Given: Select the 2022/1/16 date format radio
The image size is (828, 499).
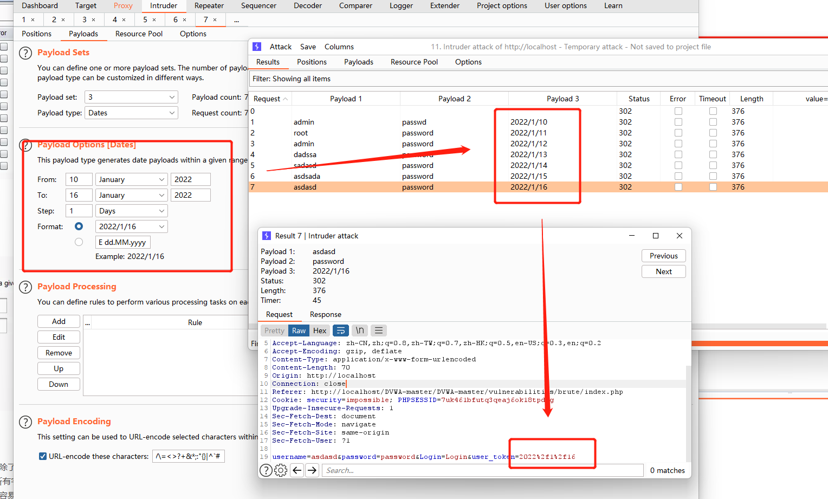Looking at the screenshot, I should [x=79, y=226].
